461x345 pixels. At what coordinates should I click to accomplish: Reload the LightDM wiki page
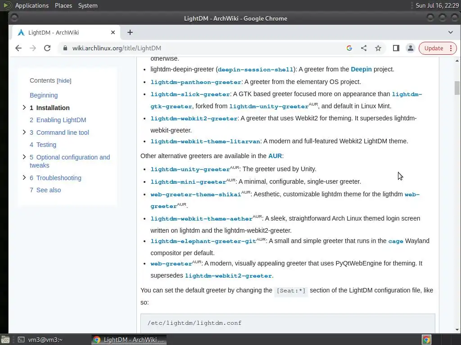tap(47, 48)
